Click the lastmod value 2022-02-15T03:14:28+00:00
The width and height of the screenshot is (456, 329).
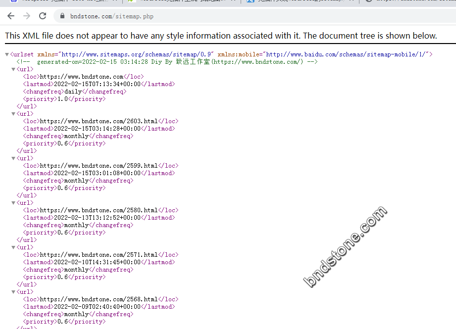97,129
